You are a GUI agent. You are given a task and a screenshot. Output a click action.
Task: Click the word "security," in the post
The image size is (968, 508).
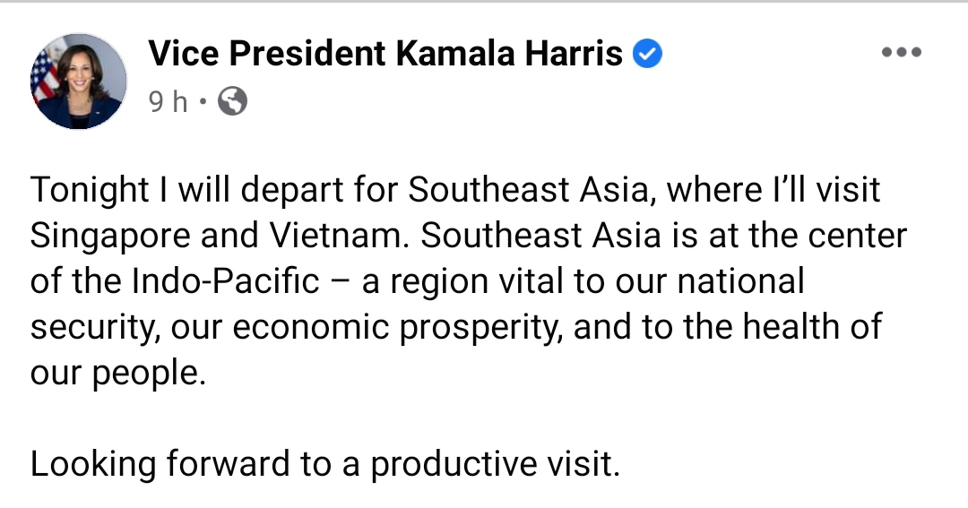(96, 329)
